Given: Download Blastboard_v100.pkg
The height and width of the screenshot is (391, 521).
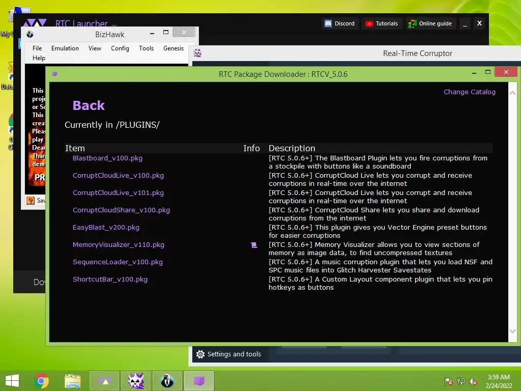Looking at the screenshot, I should pos(107,158).
